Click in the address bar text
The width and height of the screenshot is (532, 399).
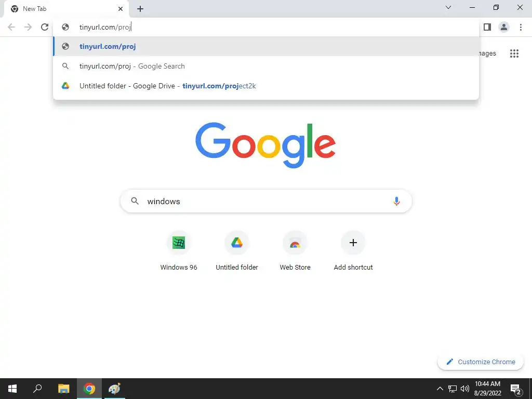click(105, 27)
